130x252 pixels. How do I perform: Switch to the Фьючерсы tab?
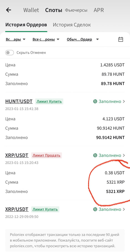[x=76, y=10]
